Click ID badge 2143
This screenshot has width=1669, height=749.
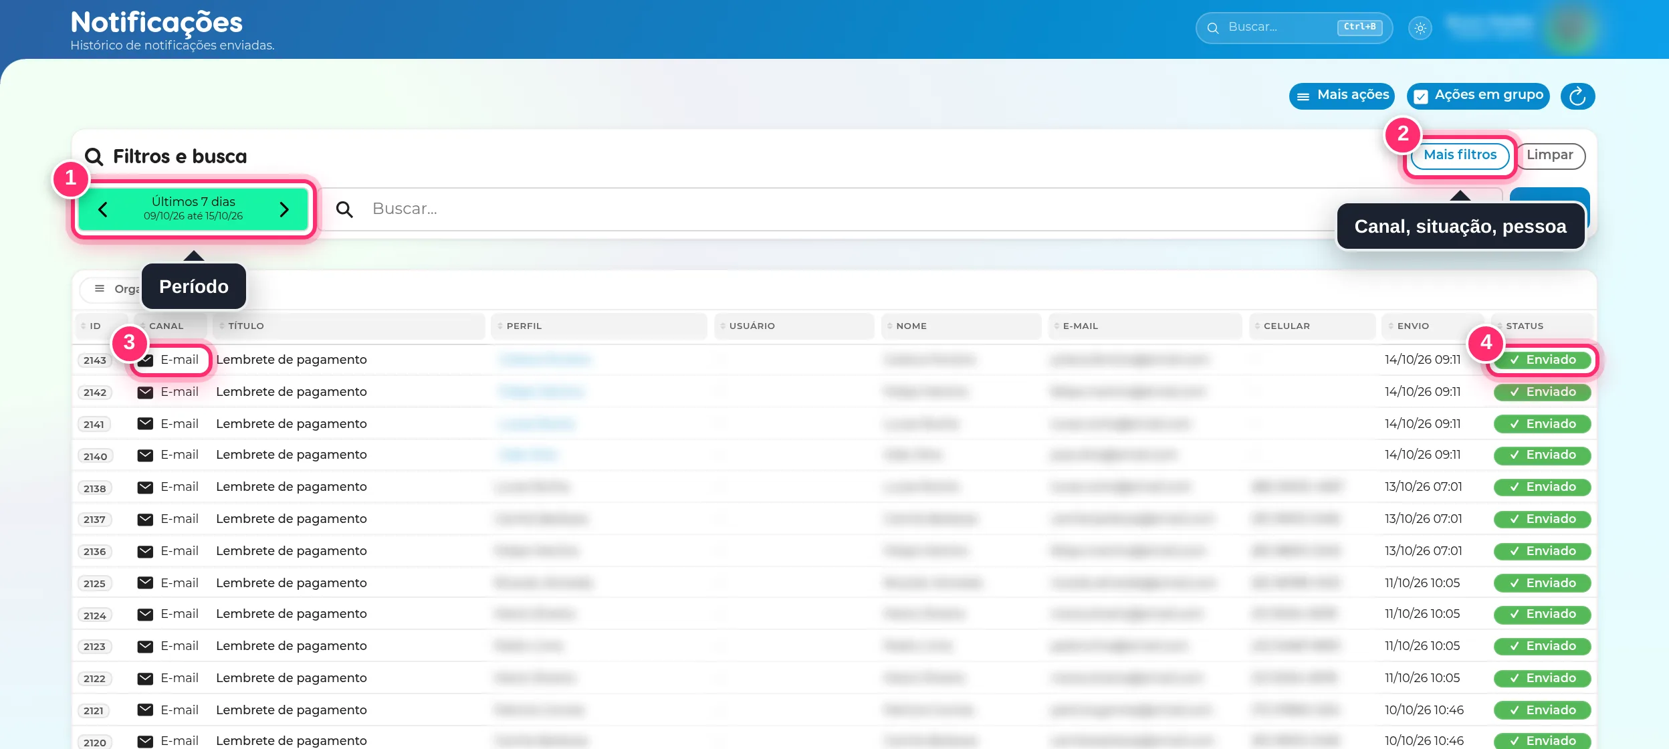95,360
